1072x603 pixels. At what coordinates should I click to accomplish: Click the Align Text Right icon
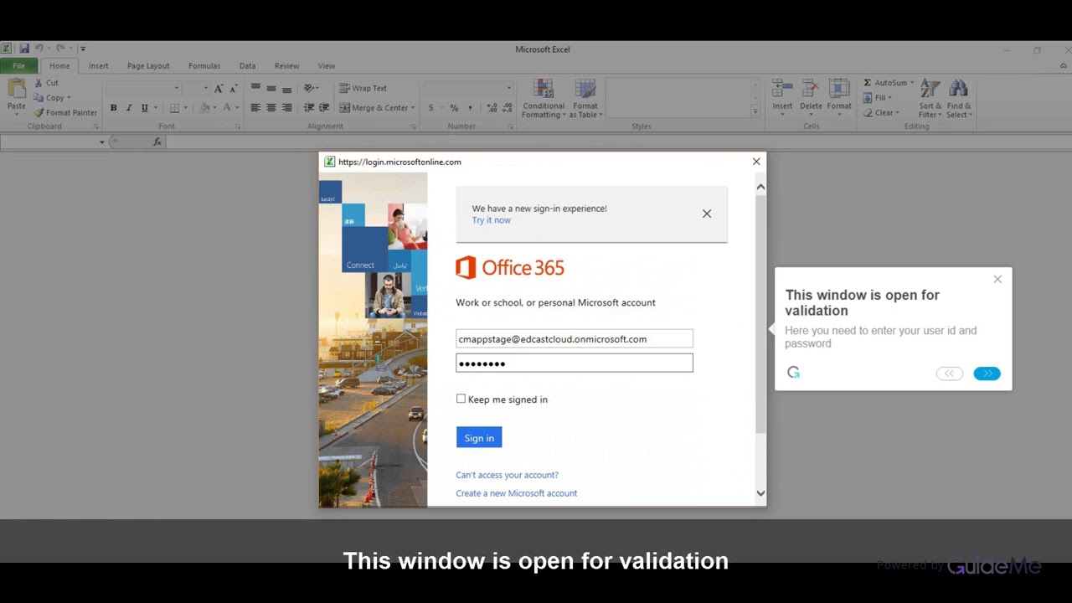(287, 108)
